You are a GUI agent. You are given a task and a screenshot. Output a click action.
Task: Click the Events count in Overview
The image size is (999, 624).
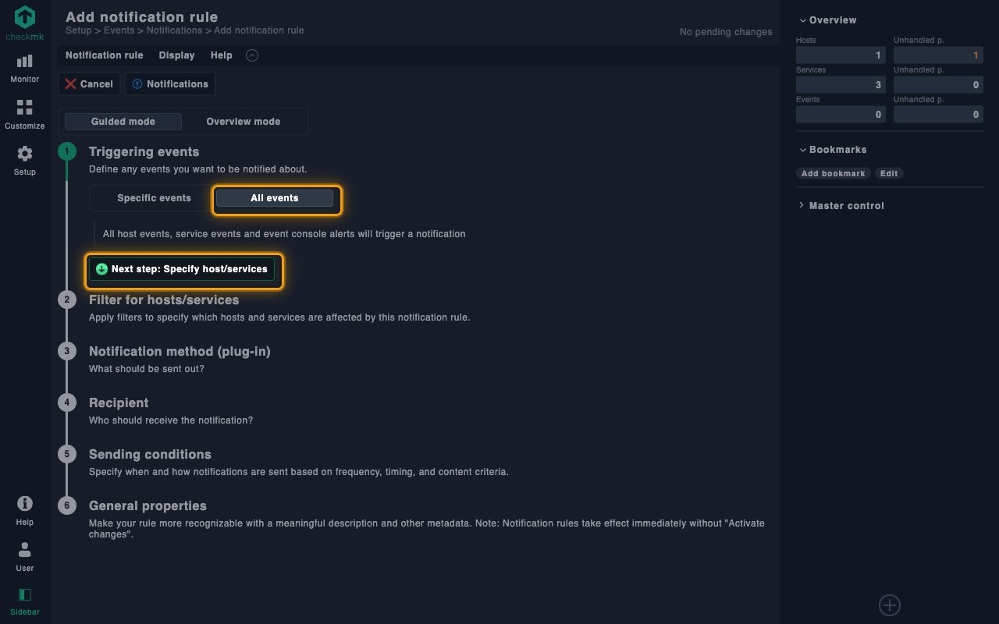(x=841, y=115)
